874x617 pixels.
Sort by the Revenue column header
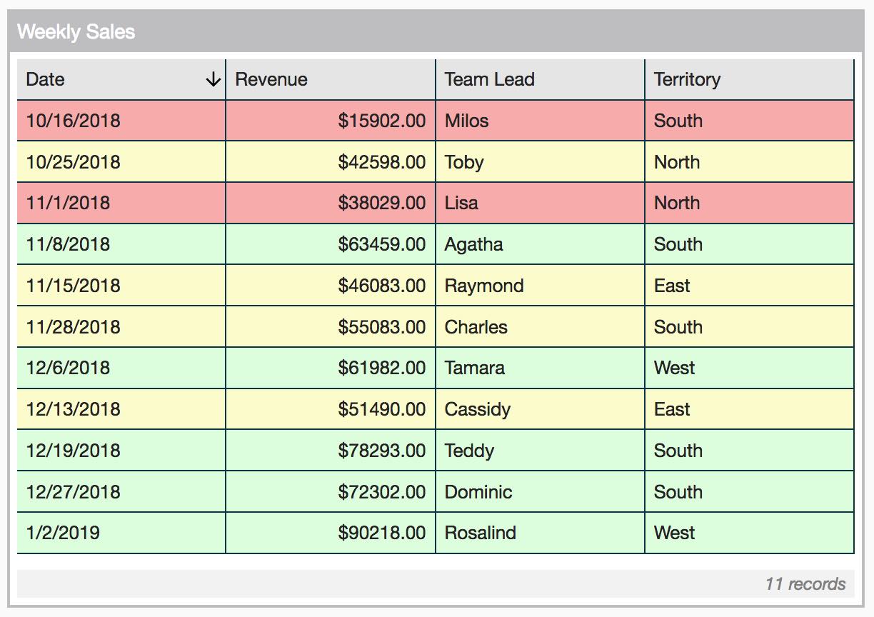271,79
